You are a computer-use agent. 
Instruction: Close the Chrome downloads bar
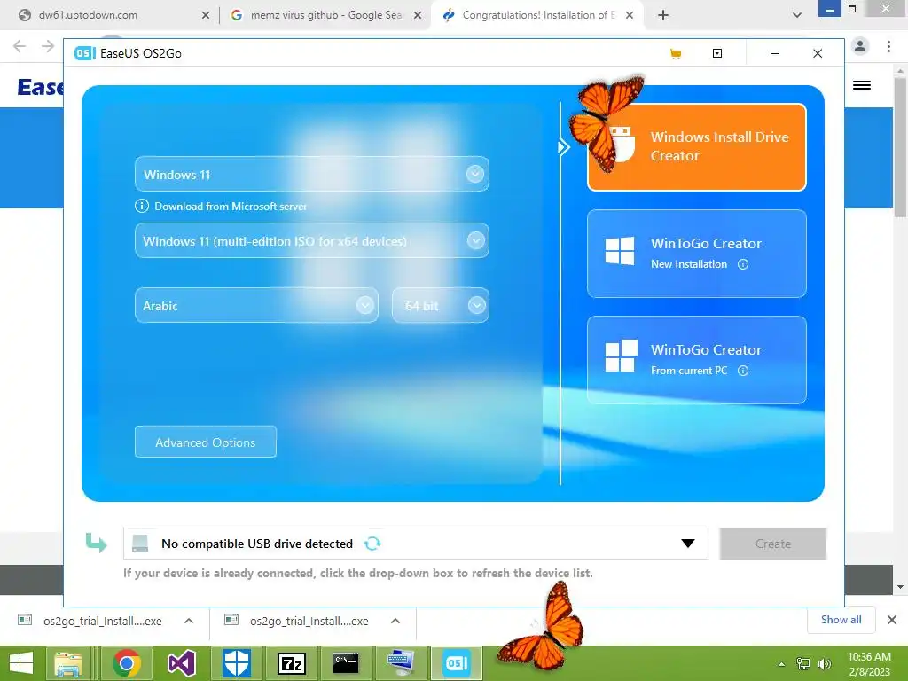click(892, 620)
